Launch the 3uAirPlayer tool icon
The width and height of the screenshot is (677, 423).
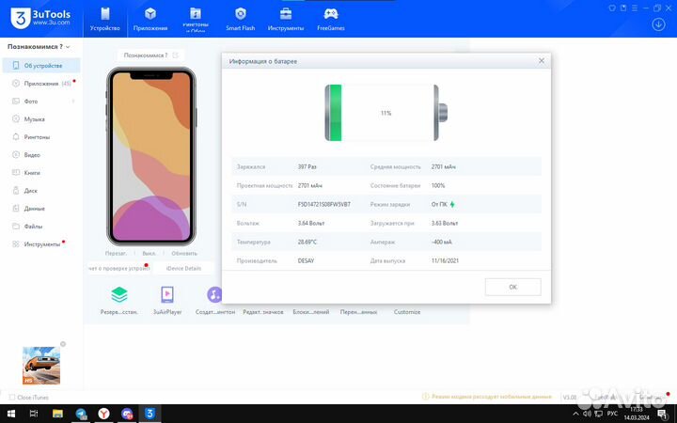tap(167, 295)
